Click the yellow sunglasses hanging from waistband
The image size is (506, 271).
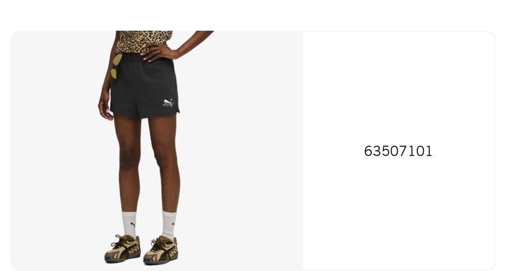tap(116, 66)
